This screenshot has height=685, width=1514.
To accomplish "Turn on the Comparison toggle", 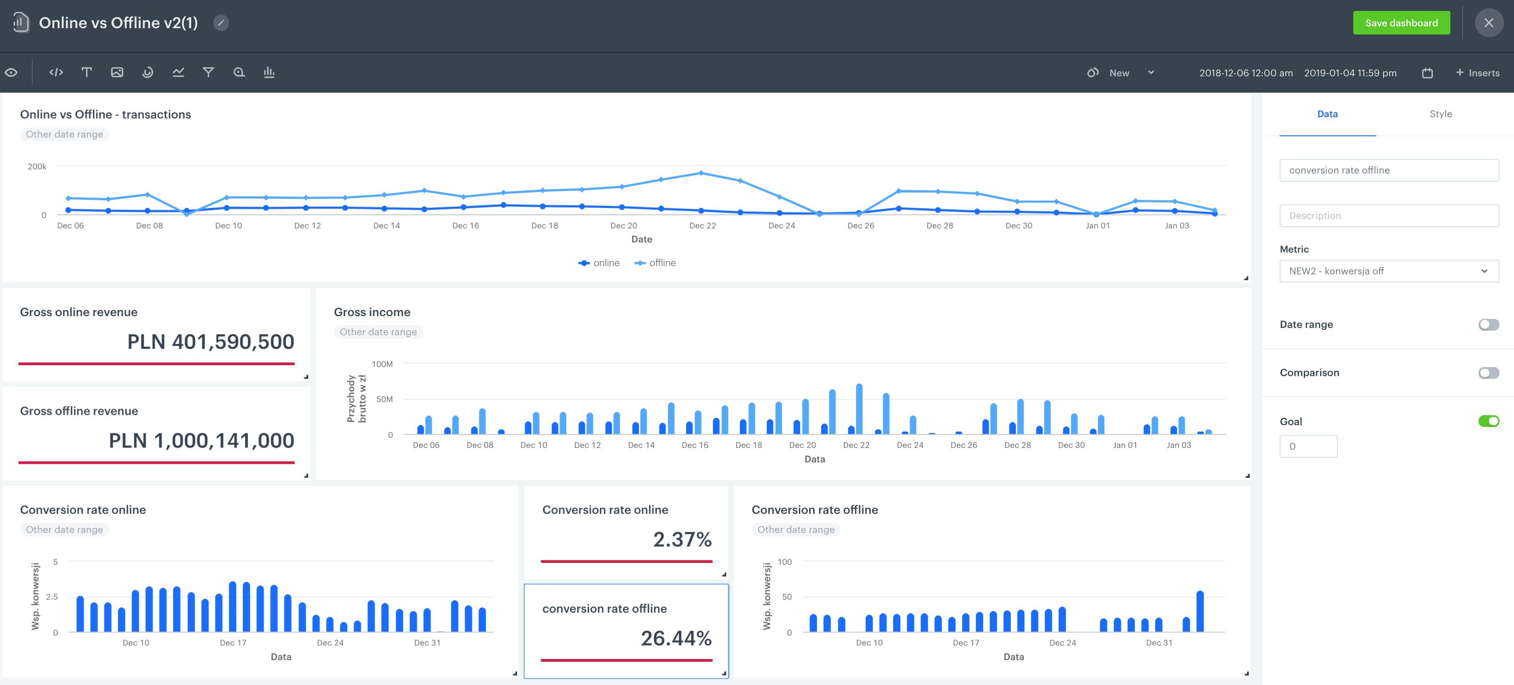I will (1489, 372).
